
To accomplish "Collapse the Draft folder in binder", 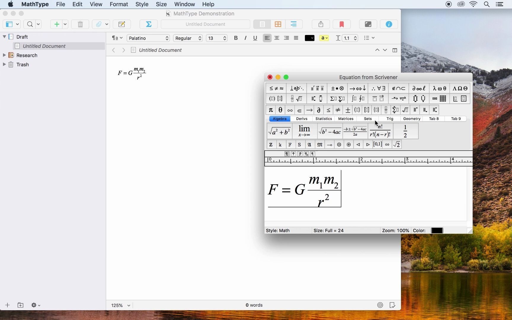I will [4, 37].
